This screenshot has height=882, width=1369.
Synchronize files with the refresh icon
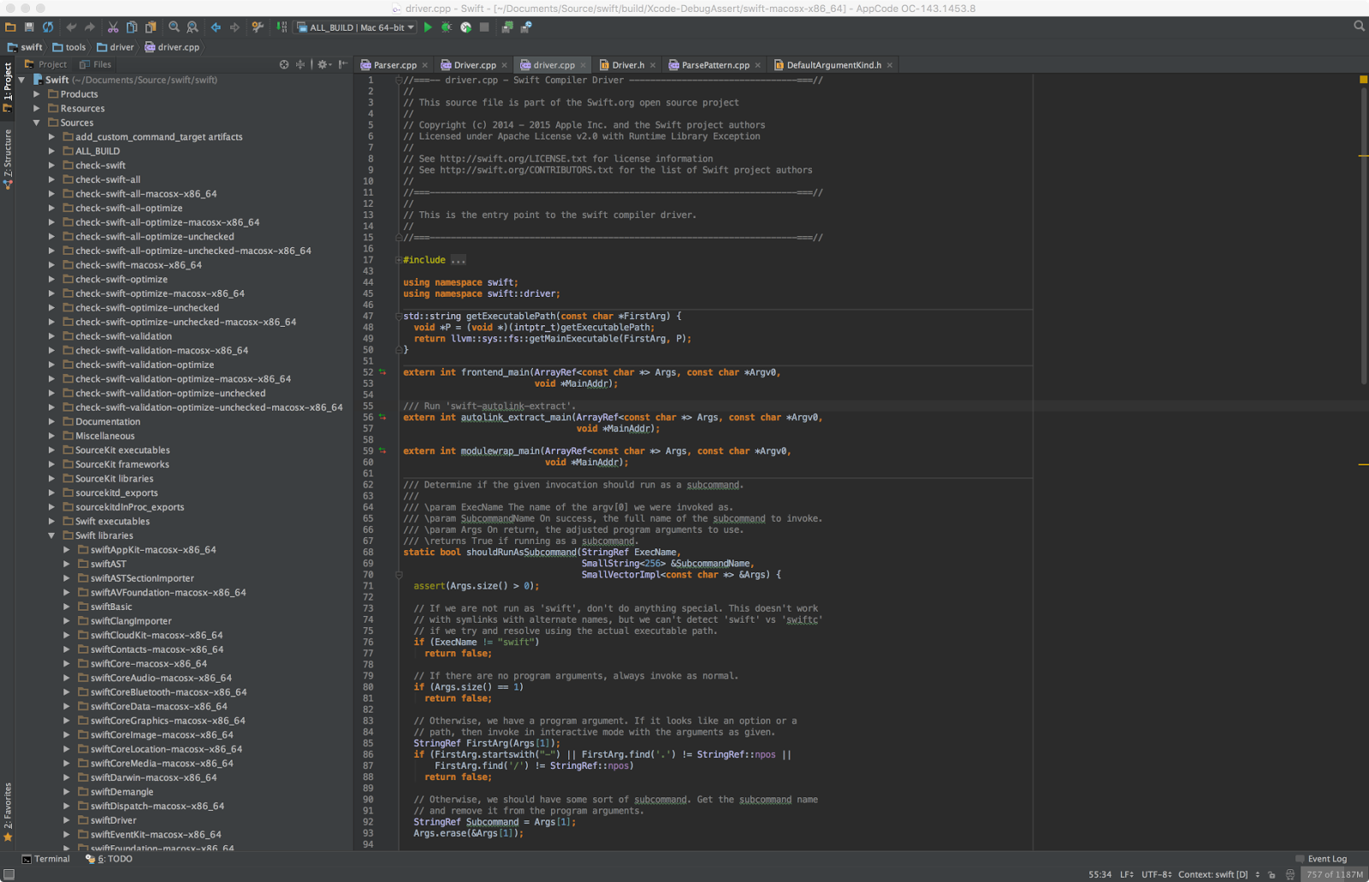pyautogui.click(x=48, y=27)
